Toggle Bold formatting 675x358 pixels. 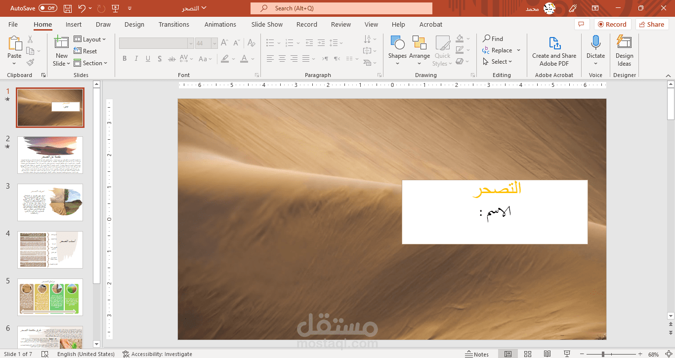click(x=125, y=59)
